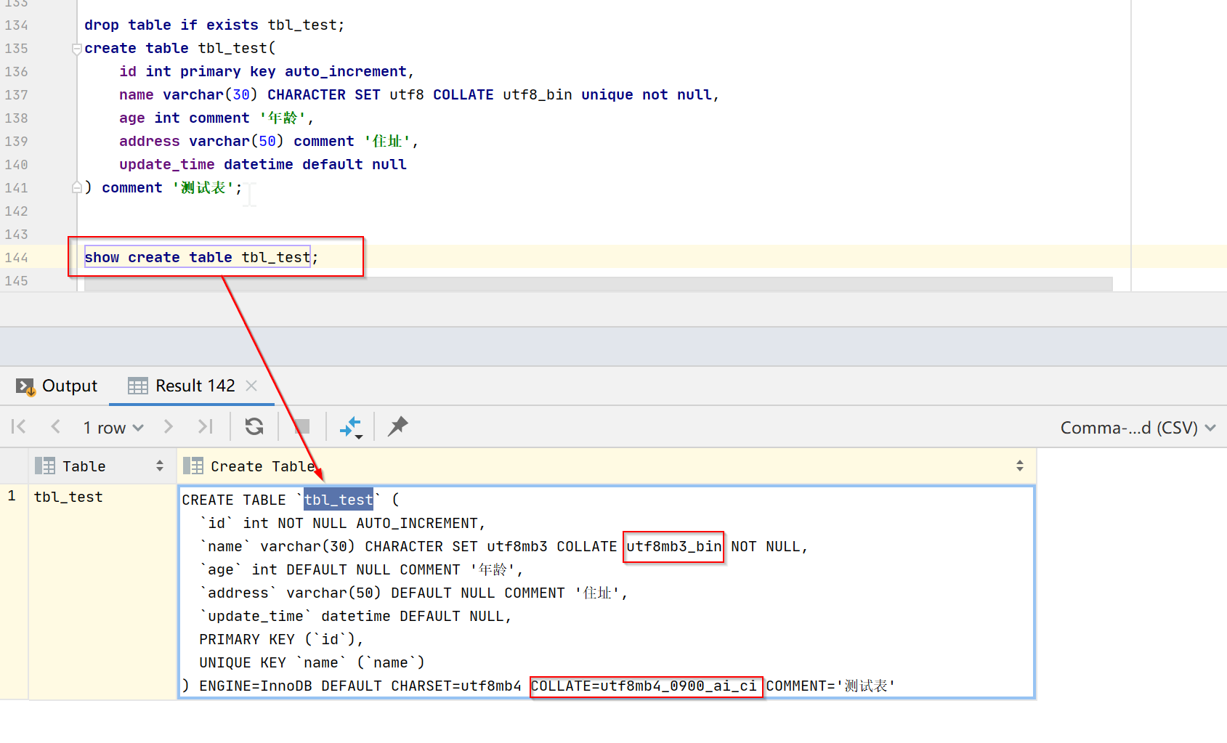The image size is (1227, 743).
Task: Collapse the block end marker at line 141
Action: (76, 188)
